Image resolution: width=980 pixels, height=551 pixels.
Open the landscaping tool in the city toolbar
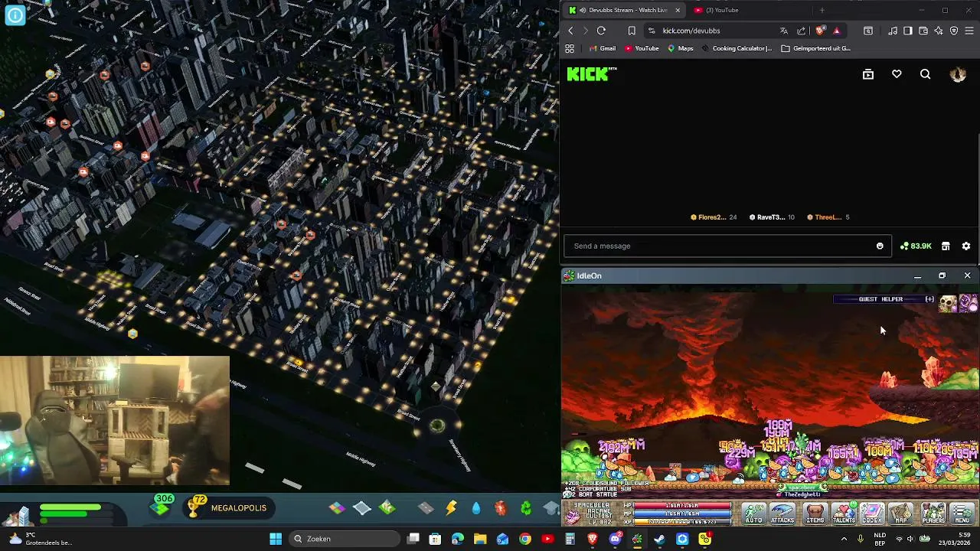(387, 508)
